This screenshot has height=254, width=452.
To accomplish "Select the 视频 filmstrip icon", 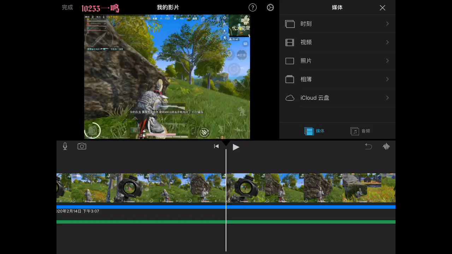I will [290, 43].
